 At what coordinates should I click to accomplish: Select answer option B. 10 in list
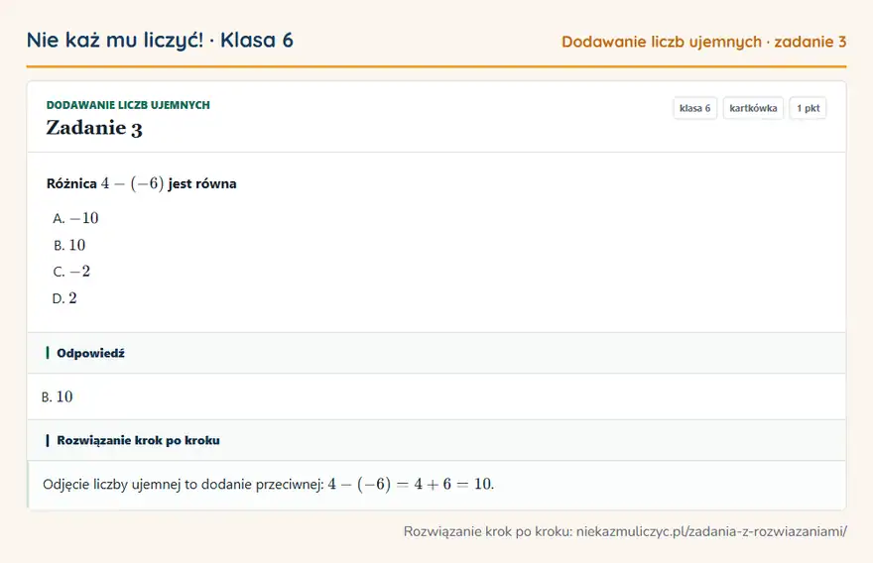(69, 245)
